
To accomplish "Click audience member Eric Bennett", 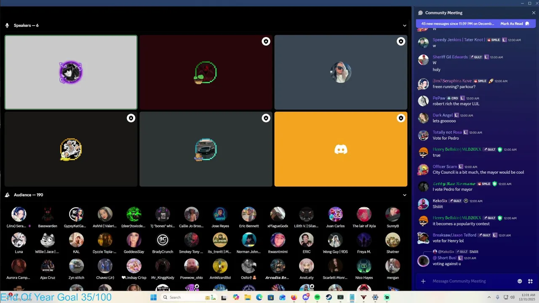I will (249, 218).
